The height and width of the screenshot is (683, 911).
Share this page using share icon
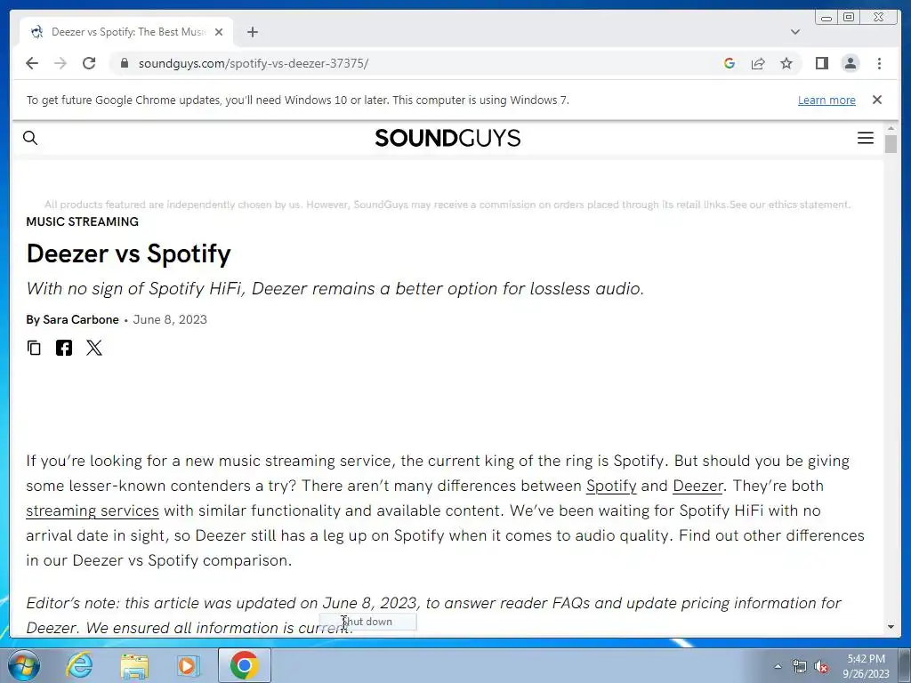(x=758, y=63)
